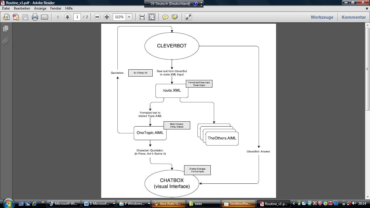Toggle fit one full page view
This screenshot has width=370, height=208.
pos(152,17)
